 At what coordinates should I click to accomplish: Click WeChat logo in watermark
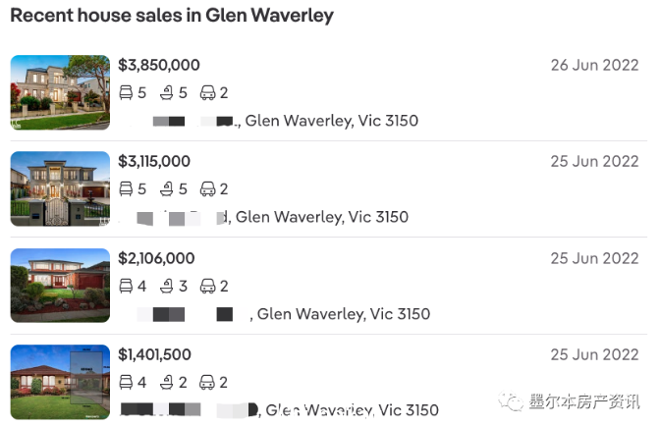511,401
